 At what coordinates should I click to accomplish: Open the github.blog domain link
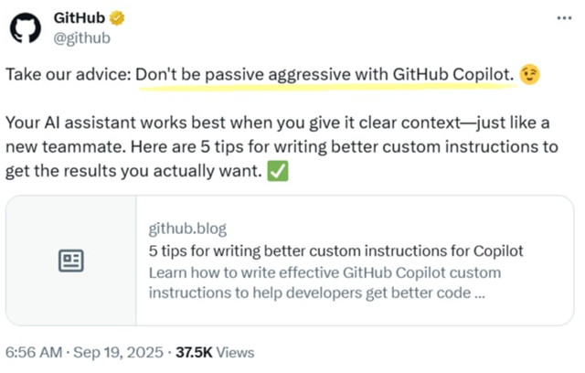click(187, 229)
